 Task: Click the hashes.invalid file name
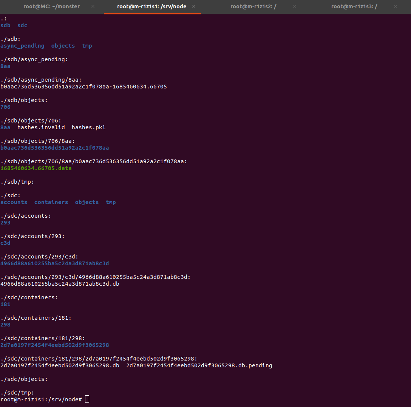point(41,127)
